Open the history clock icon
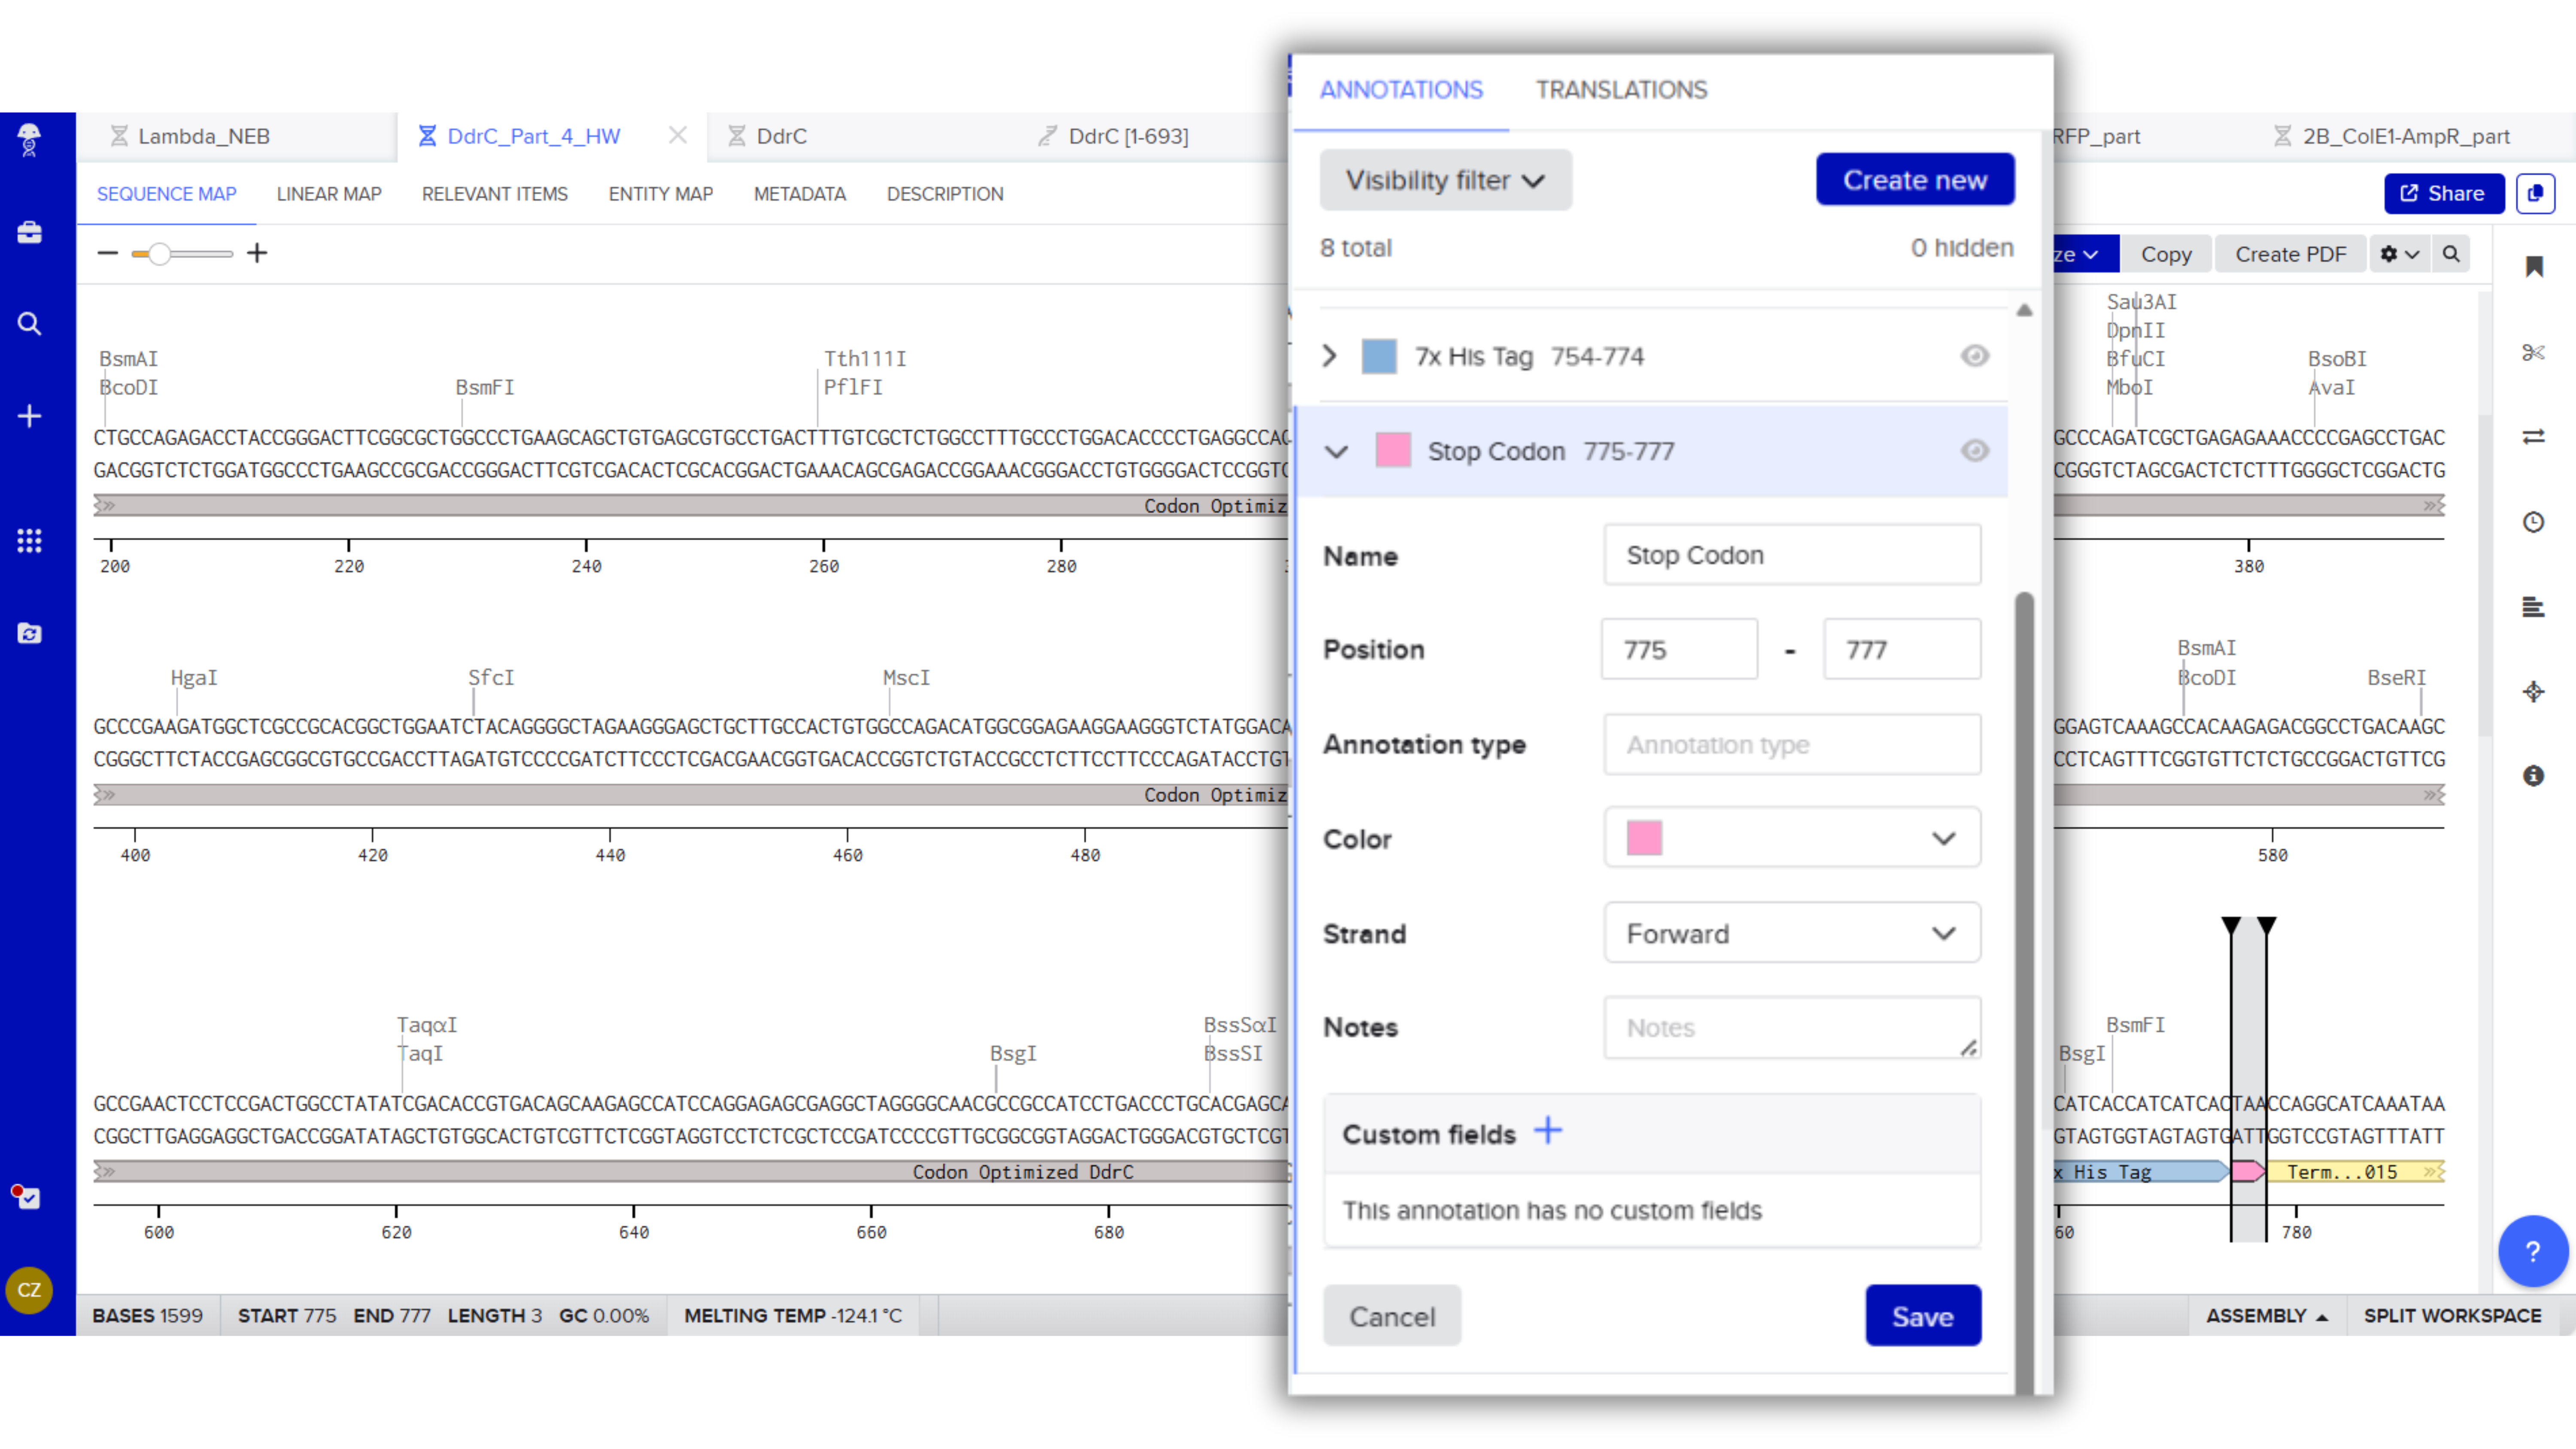 (2532, 522)
